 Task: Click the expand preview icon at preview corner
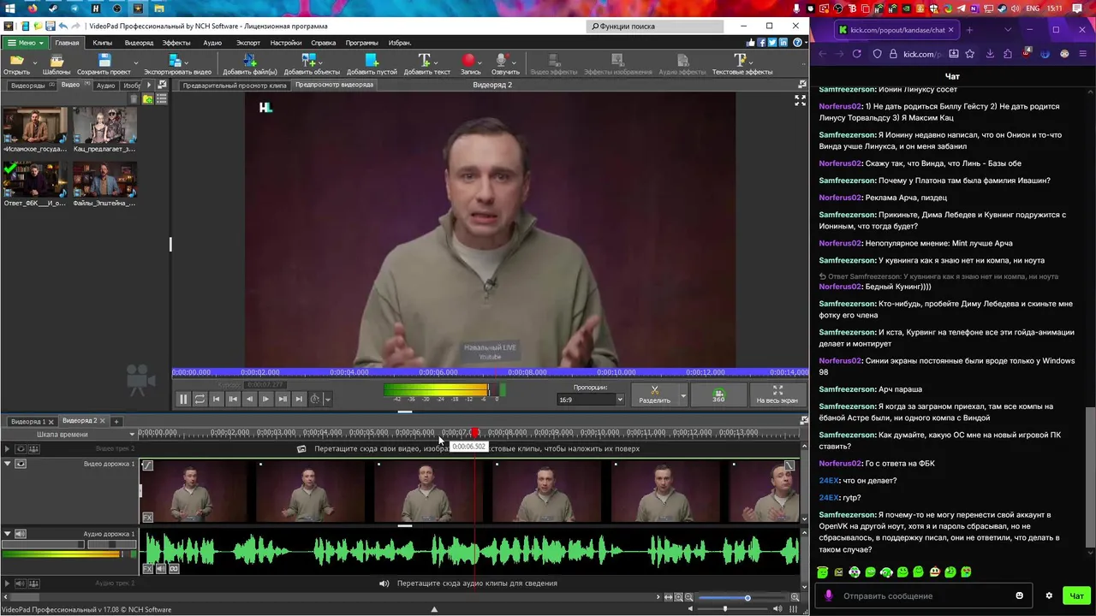click(x=800, y=100)
